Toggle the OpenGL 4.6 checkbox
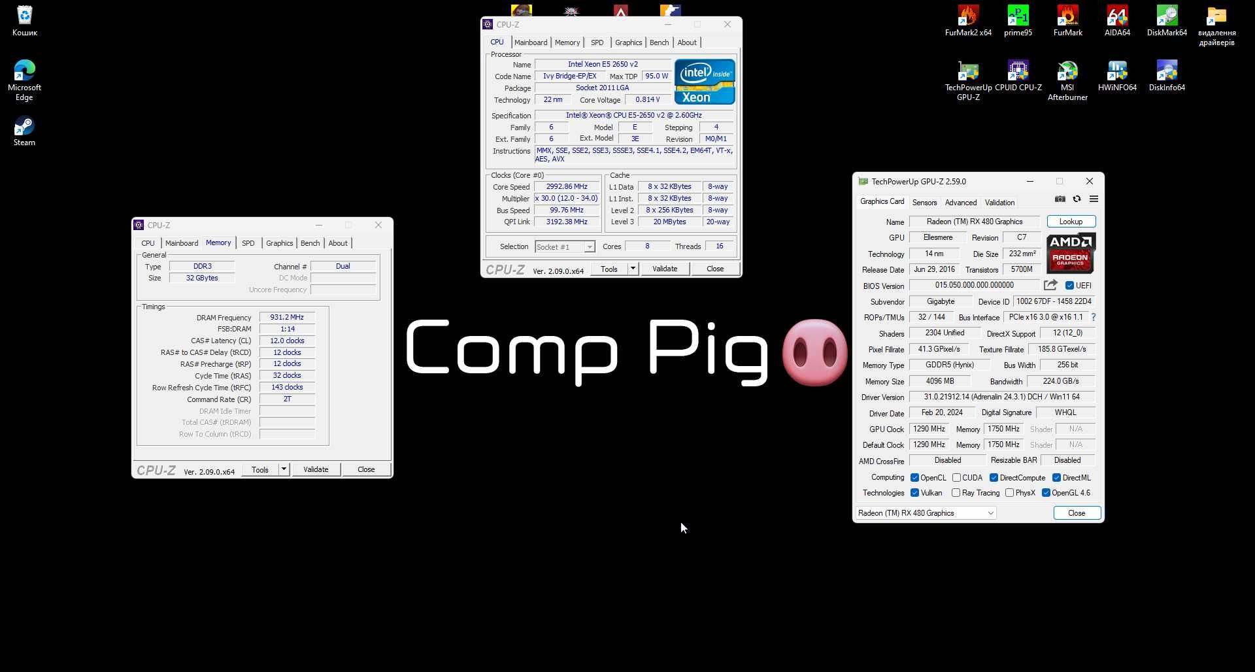 pos(1046,493)
